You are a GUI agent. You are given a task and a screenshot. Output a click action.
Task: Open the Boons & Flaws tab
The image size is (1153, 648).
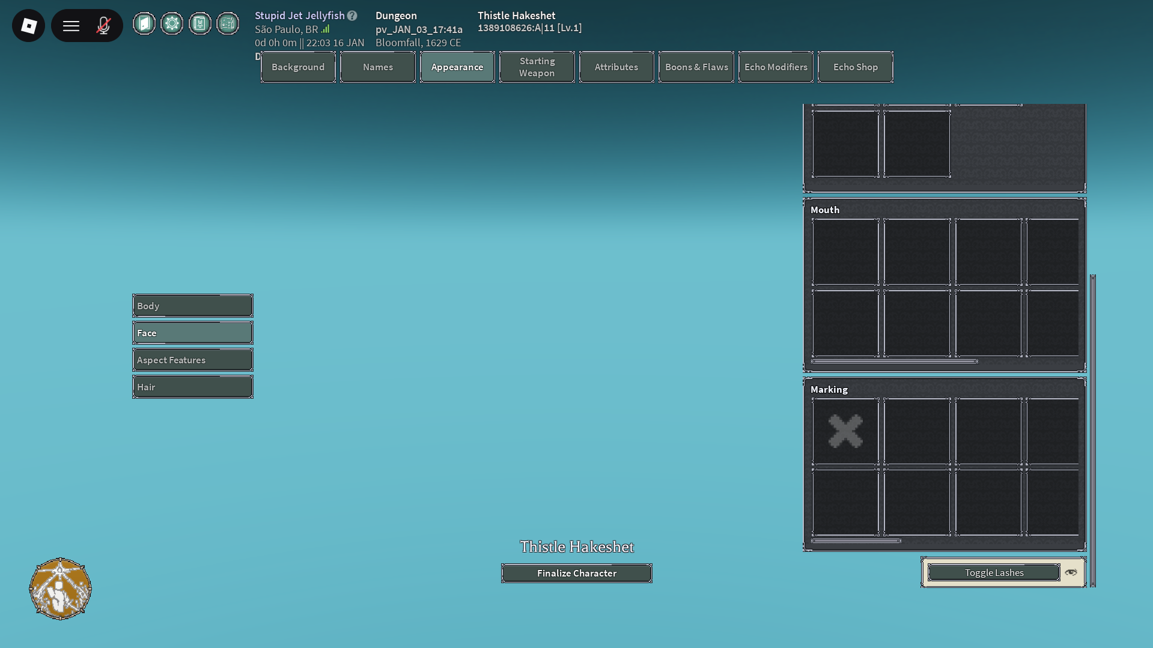point(696,67)
